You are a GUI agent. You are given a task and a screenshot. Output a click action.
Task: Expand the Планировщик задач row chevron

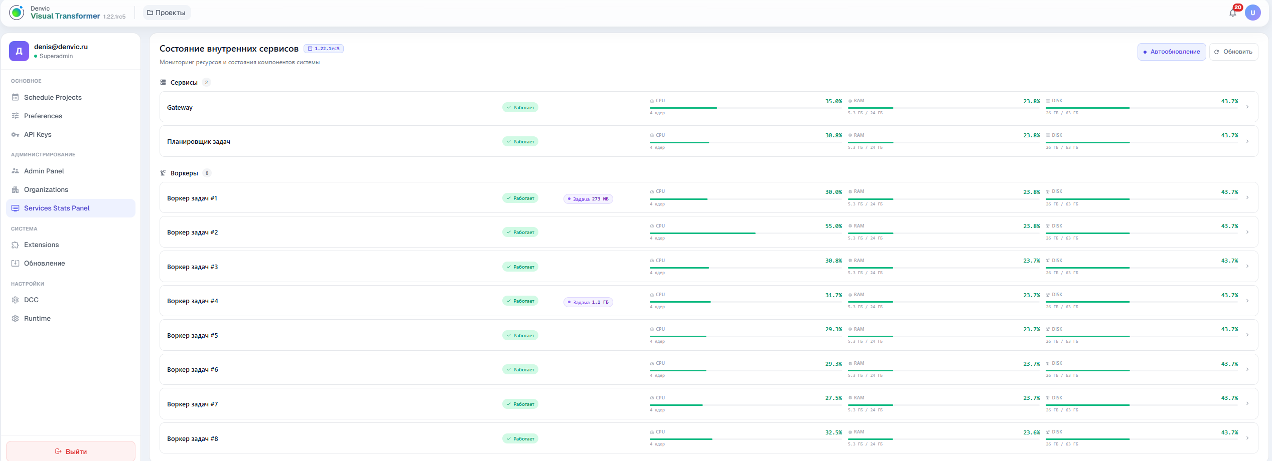[1247, 141]
